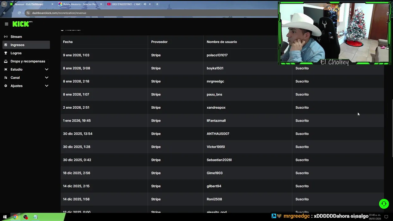Viewport: 393px width, 221px height.
Task: Open a new browser tab with plus
Action: tap(157, 4)
